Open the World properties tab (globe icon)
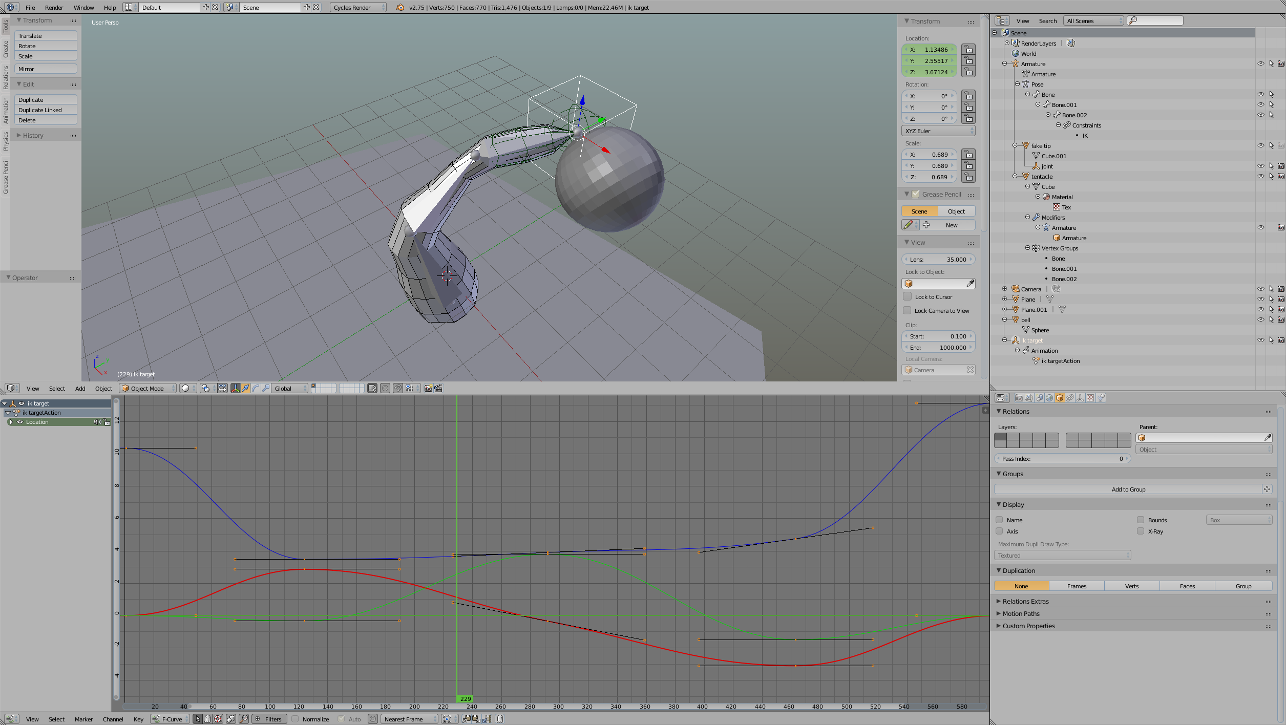This screenshot has height=725, width=1286. [x=1049, y=398]
